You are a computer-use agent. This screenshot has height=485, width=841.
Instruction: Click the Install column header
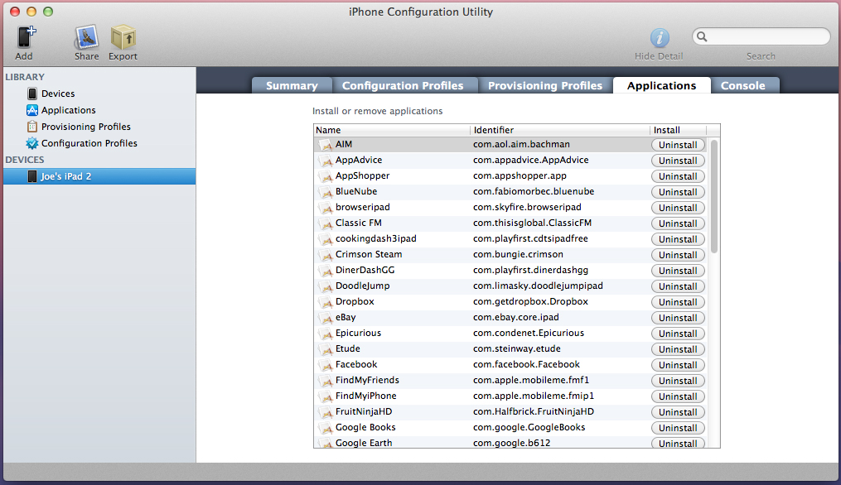(x=678, y=130)
